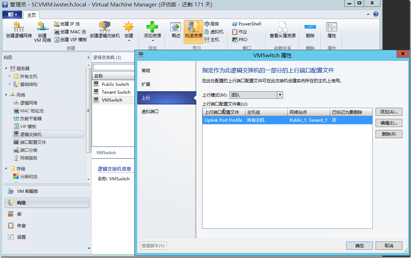Click Cancel (取消) in VMSwitch dialog

(x=389, y=246)
